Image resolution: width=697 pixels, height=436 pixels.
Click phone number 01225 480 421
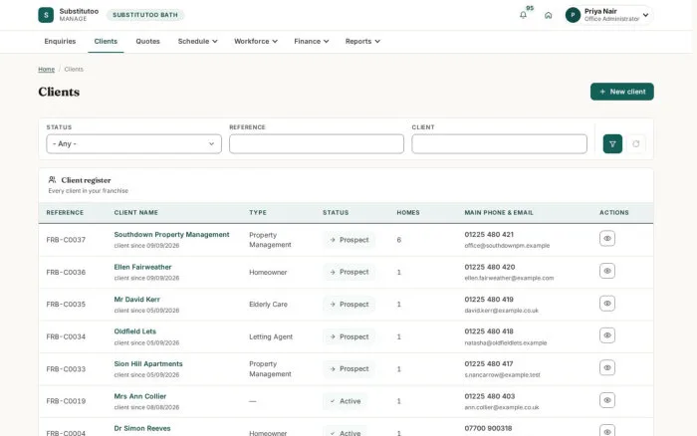489,235
